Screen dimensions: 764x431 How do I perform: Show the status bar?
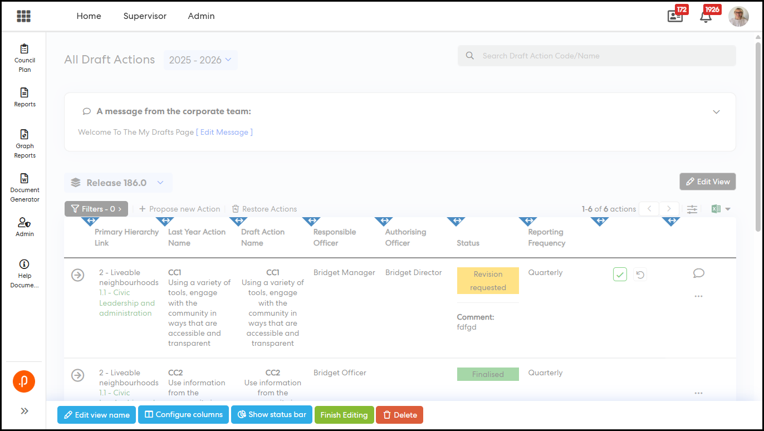[x=272, y=415]
